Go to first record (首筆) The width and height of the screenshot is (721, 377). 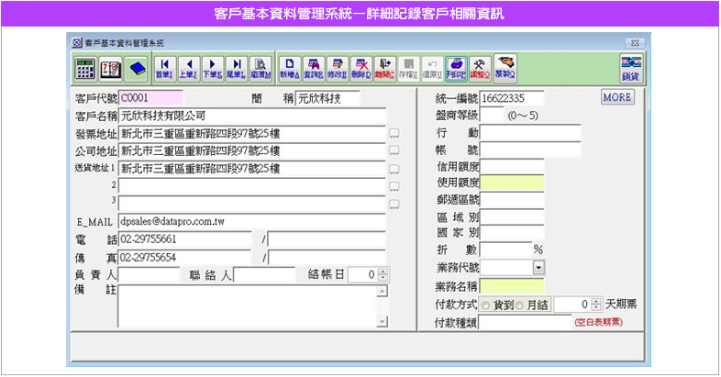point(164,68)
